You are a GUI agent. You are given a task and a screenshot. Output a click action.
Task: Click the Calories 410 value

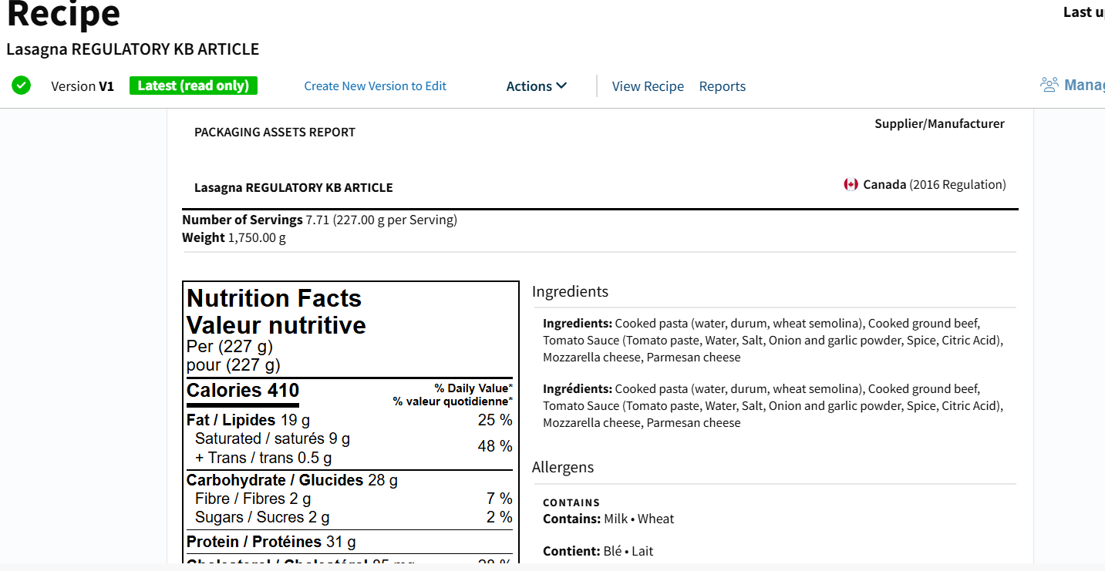click(x=242, y=390)
